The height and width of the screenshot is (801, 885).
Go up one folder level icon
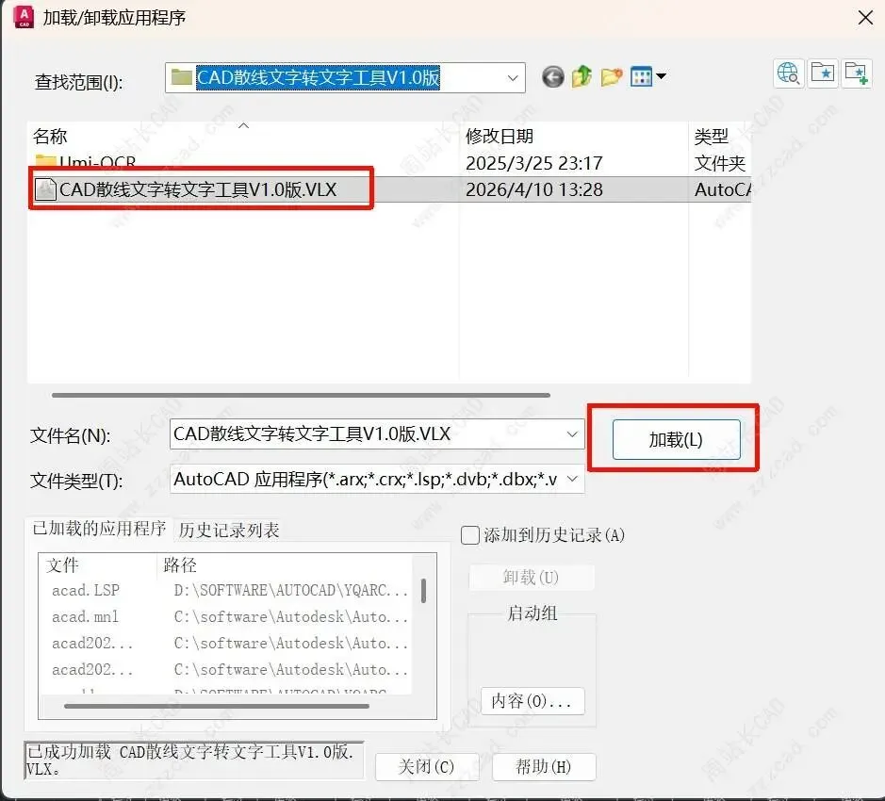click(x=582, y=76)
